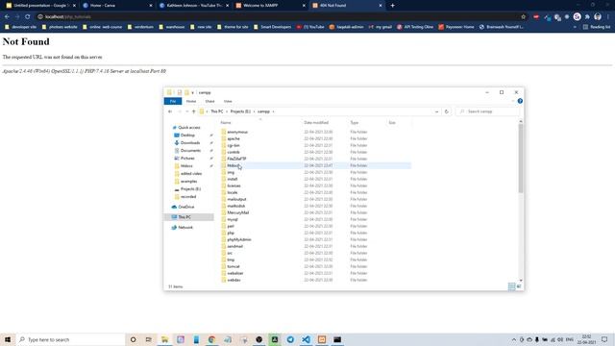Open the View ribbon tab
Viewport: 615px width, 346px height.
(228, 101)
